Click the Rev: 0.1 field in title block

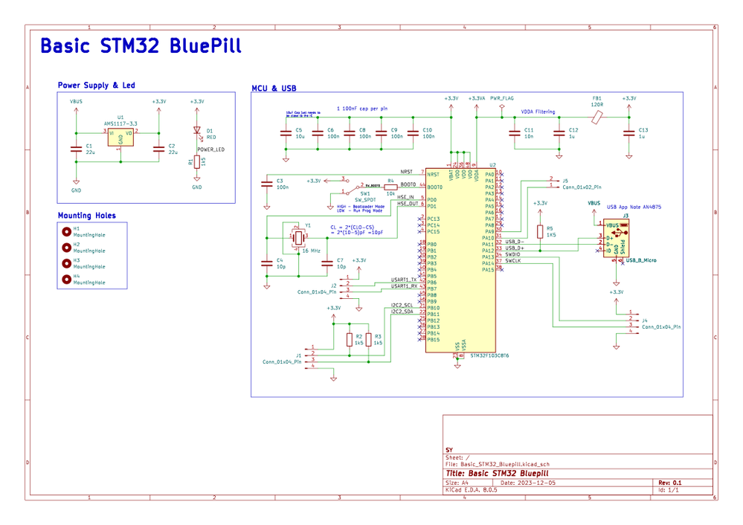(x=671, y=483)
